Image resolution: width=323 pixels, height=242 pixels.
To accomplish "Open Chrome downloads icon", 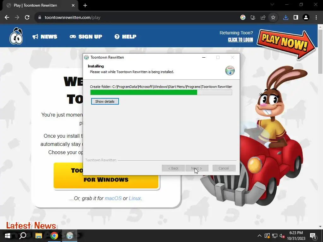I will 286,18.
